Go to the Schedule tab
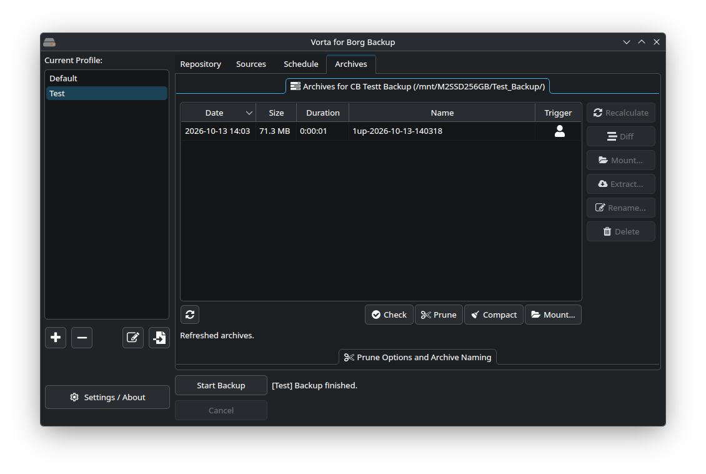The height and width of the screenshot is (474, 706). coord(301,64)
